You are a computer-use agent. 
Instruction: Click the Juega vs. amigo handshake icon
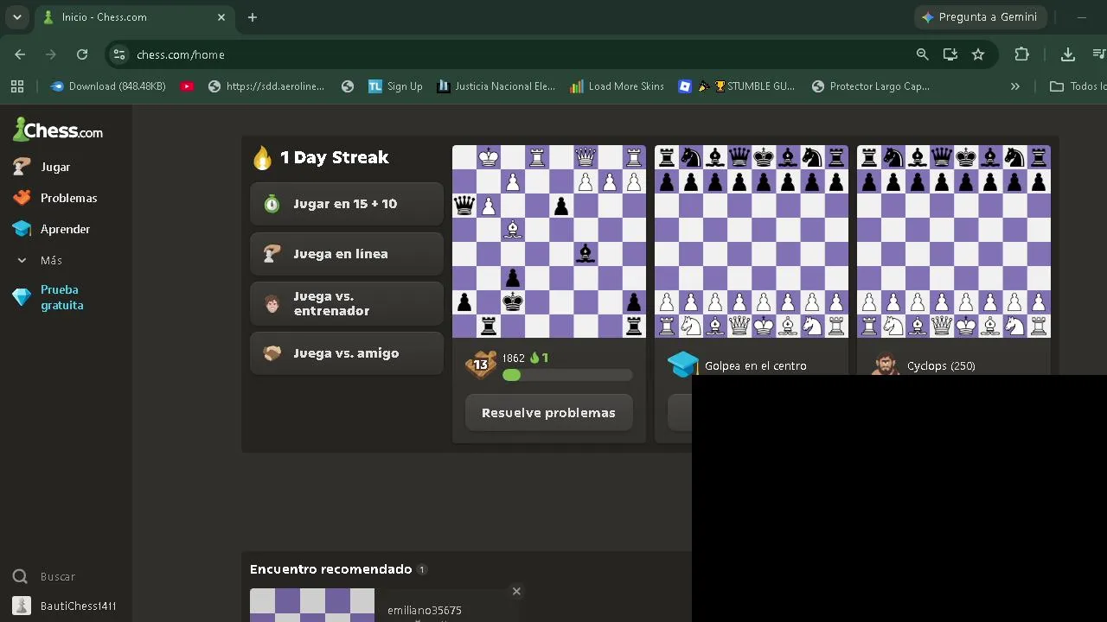272,353
